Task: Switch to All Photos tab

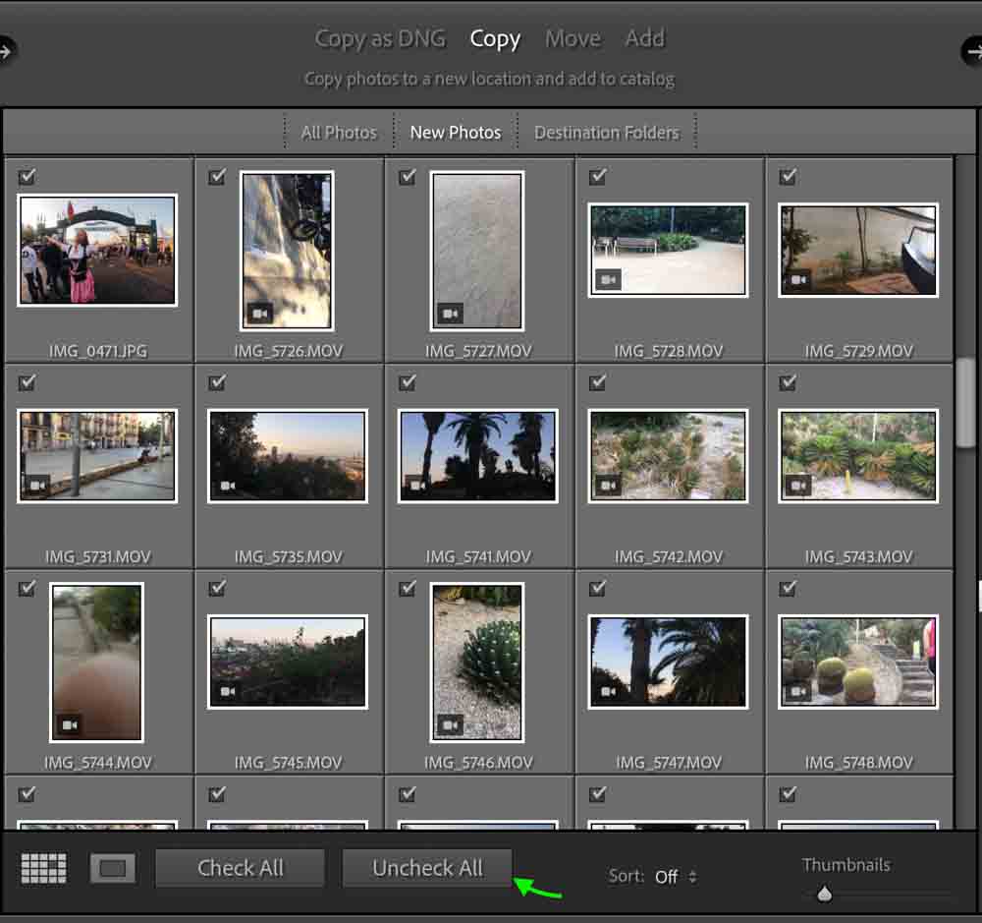Action: [x=339, y=133]
